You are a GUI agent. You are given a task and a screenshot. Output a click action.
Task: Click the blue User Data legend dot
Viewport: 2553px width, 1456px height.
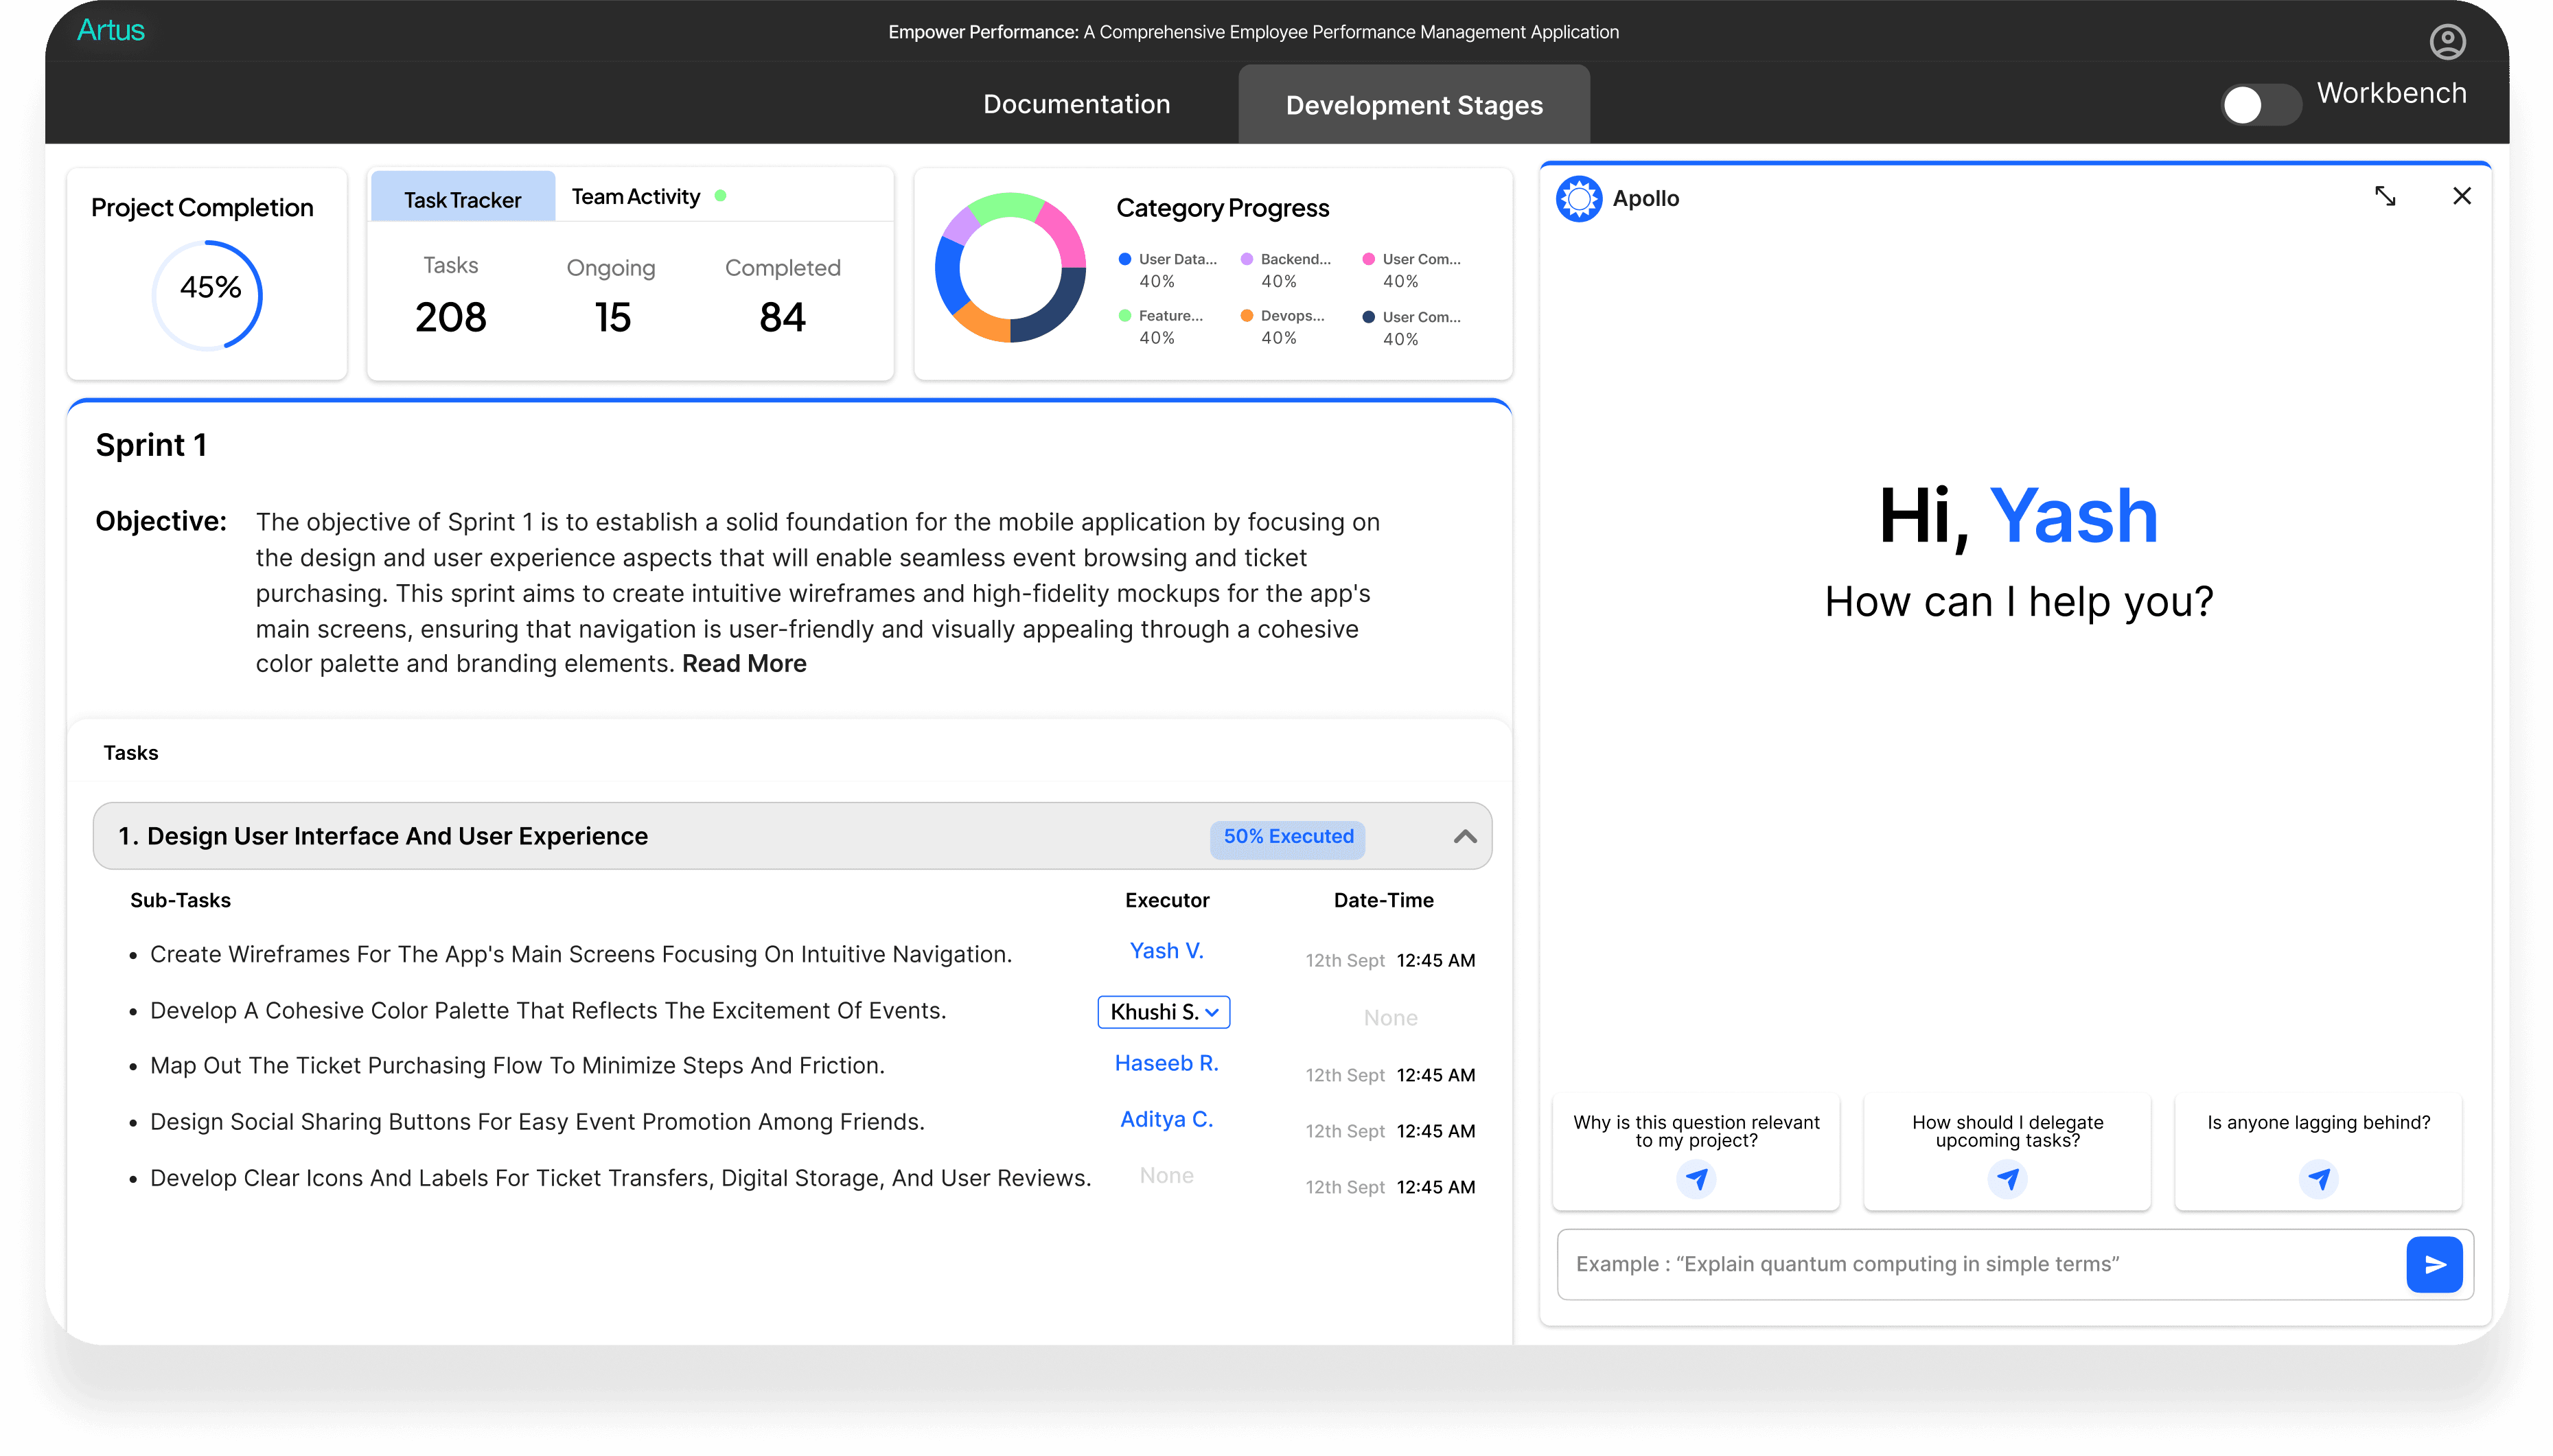tap(1124, 259)
